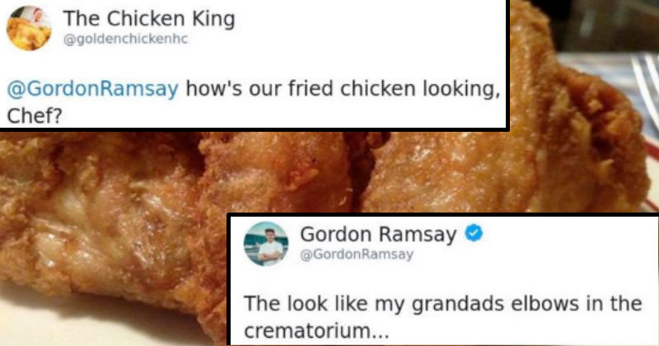Screen dimensions: 659x346
Task: Follow the blue @GordonRamsay mention link
Action: [93, 89]
